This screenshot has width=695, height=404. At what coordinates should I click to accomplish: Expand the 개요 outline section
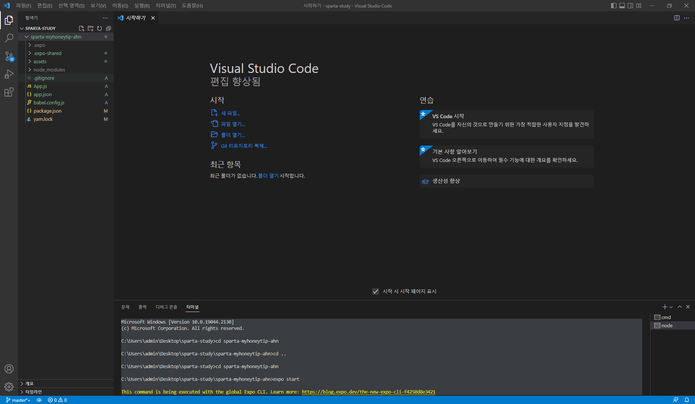[66, 383]
